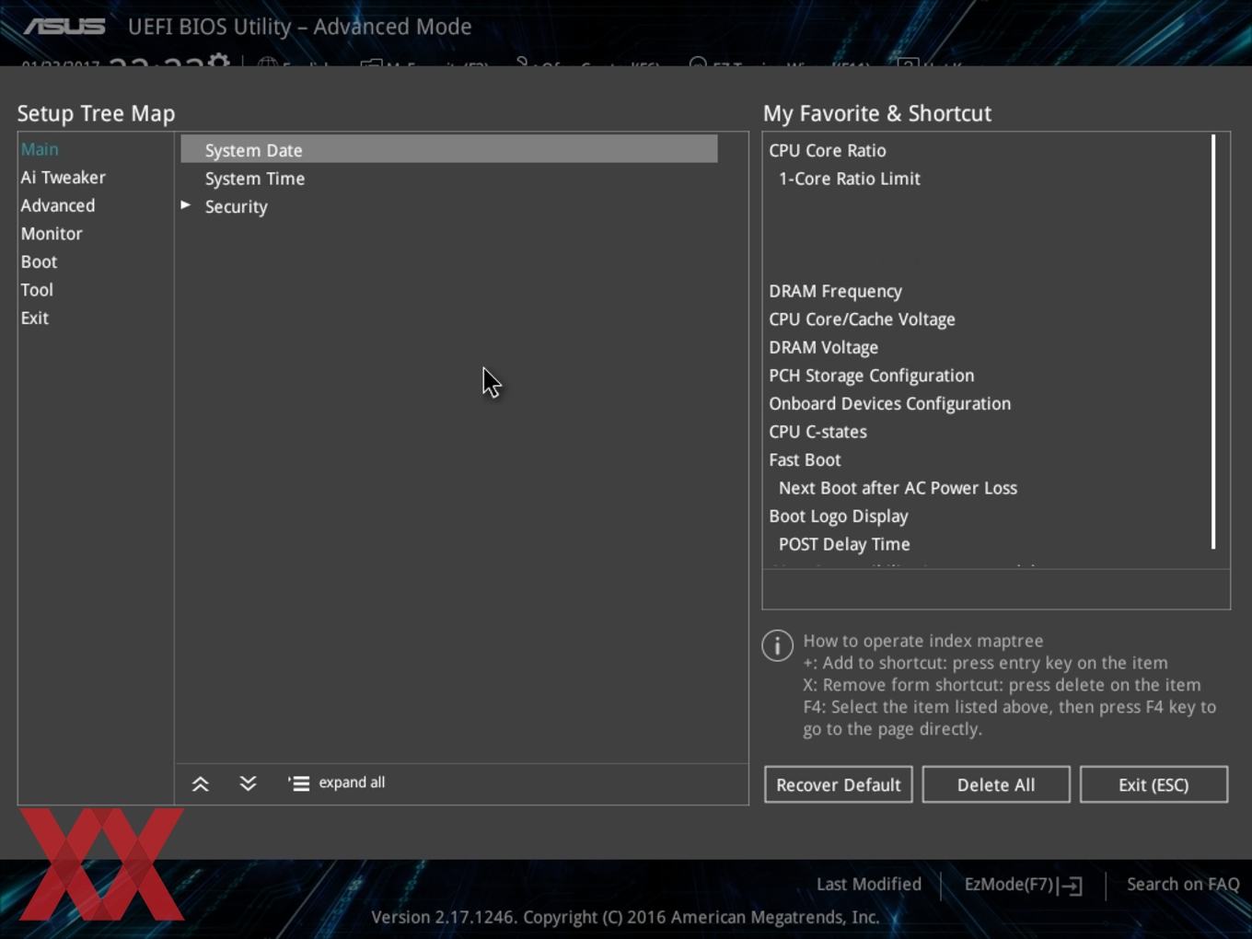The height and width of the screenshot is (939, 1252).
Task: Select the Security tree entry
Action: point(237,207)
